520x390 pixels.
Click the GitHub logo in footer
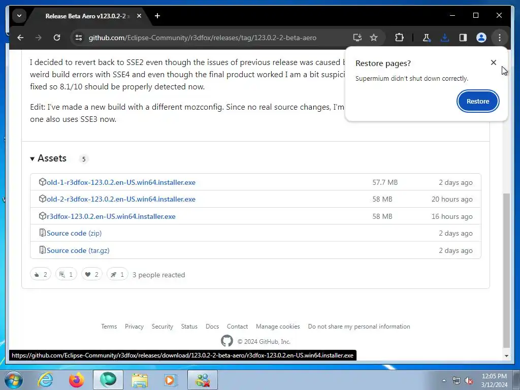coord(227,341)
